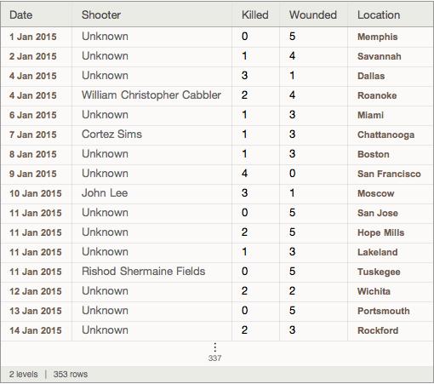Click shooter John Lee

pos(105,193)
